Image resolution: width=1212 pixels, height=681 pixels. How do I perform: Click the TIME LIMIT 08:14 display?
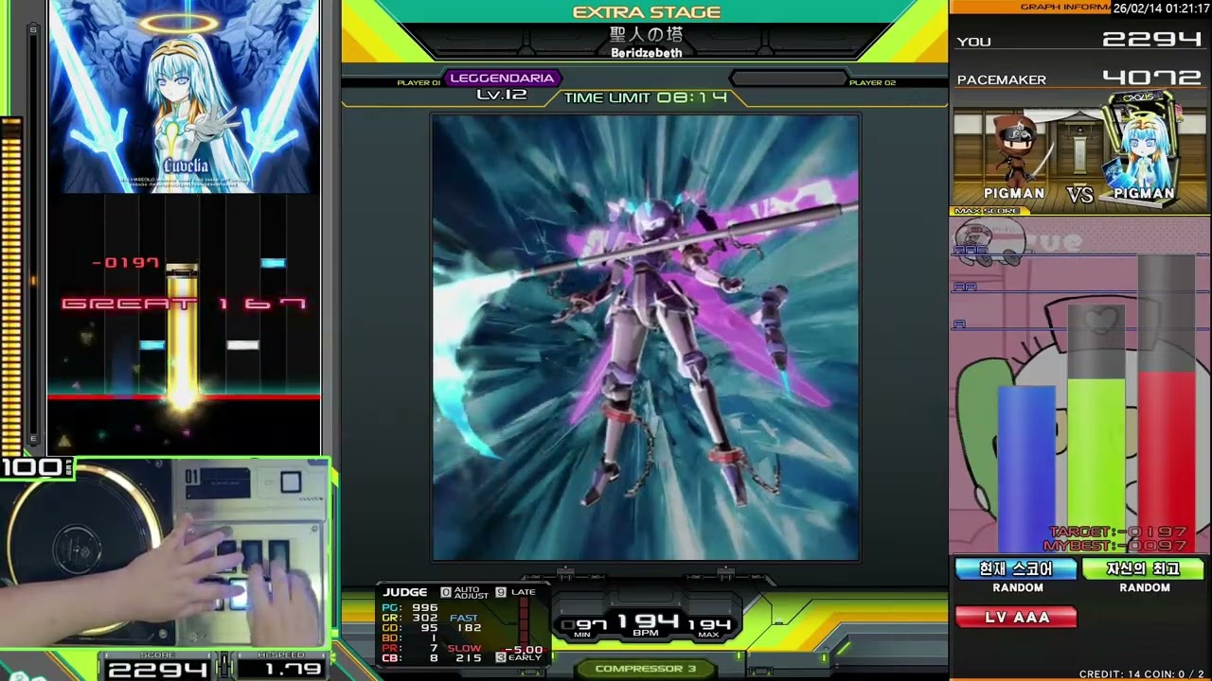(x=646, y=97)
